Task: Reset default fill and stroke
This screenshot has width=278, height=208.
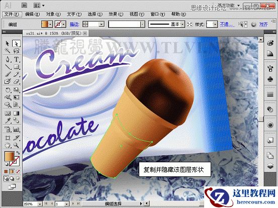Action: coord(6,164)
